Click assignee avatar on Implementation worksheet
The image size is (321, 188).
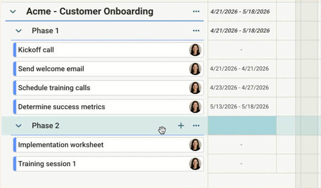click(195, 145)
